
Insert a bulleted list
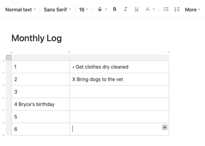(x=166, y=9)
